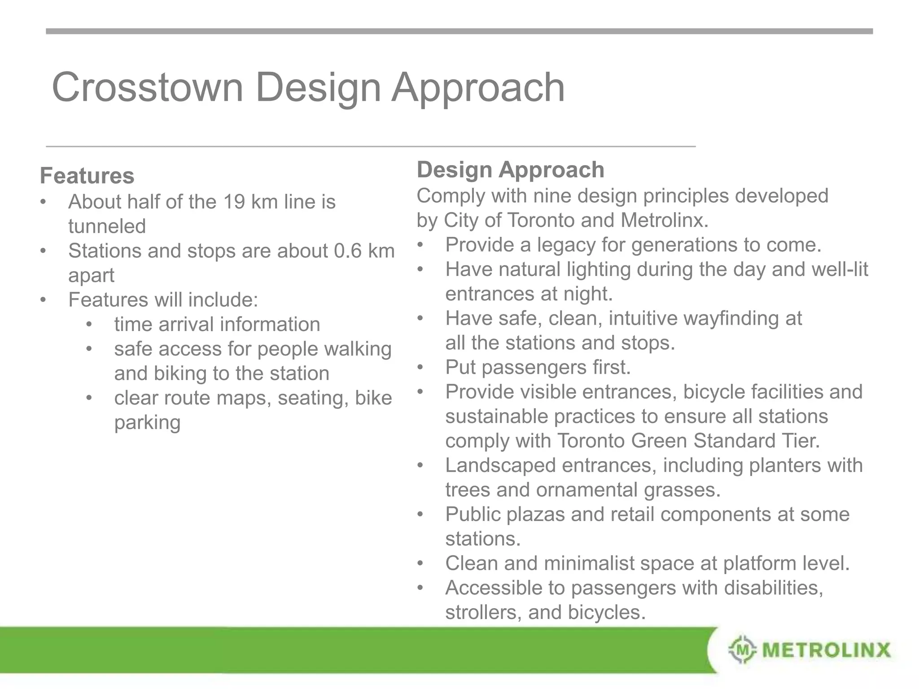Click the METROLINX wordmark text
Image resolution: width=919 pixels, height=689 pixels.
pyautogui.click(x=826, y=650)
